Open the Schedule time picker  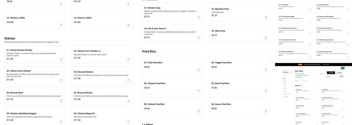[x=341, y=76]
